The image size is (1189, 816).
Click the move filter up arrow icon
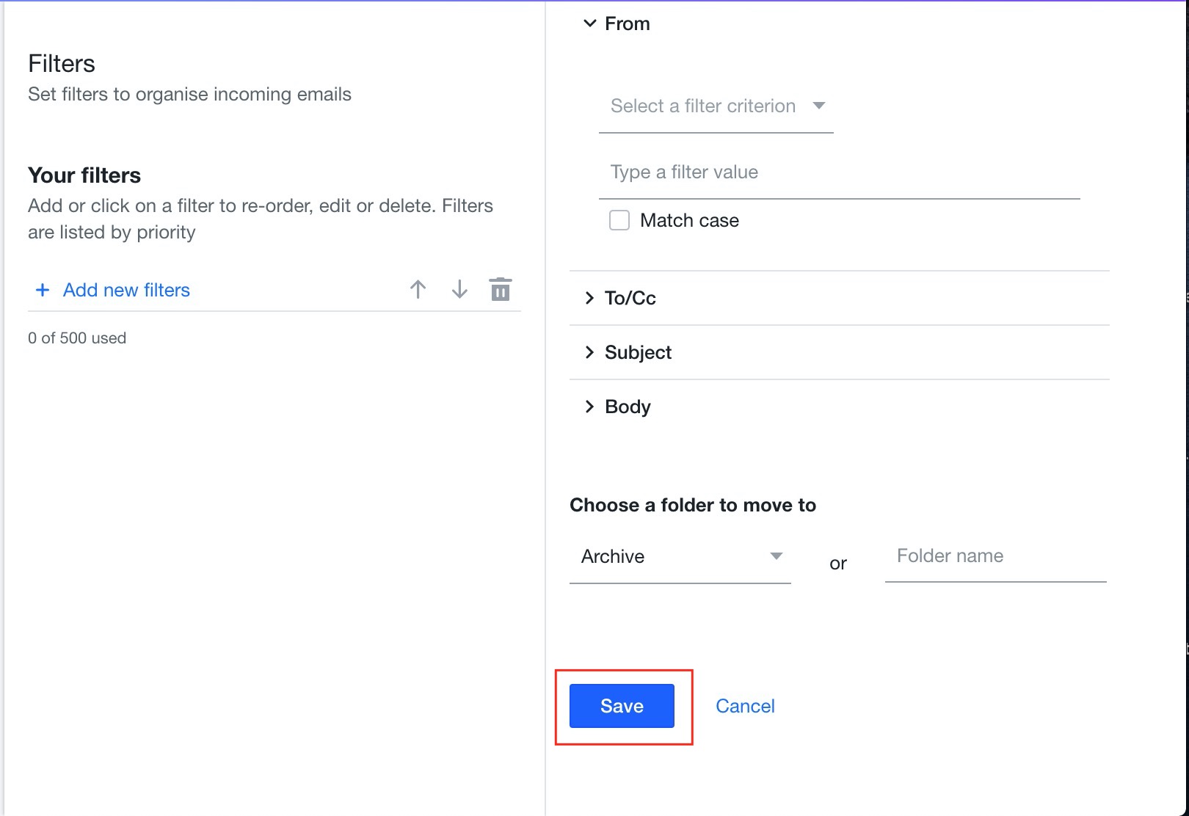[x=418, y=290]
